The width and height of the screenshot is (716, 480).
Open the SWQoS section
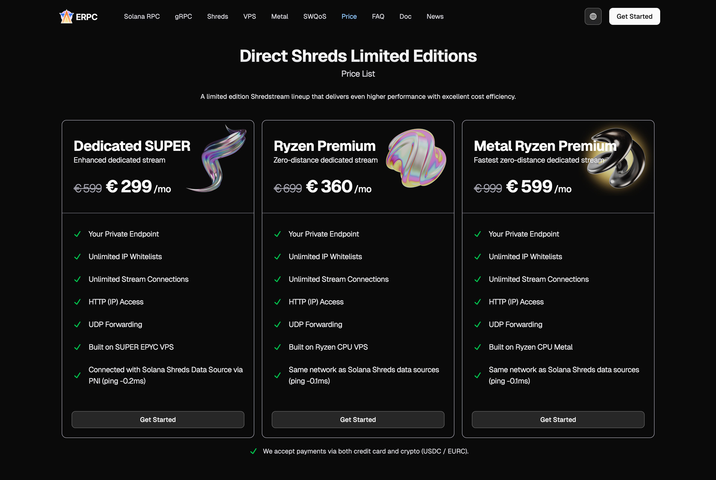click(x=315, y=16)
